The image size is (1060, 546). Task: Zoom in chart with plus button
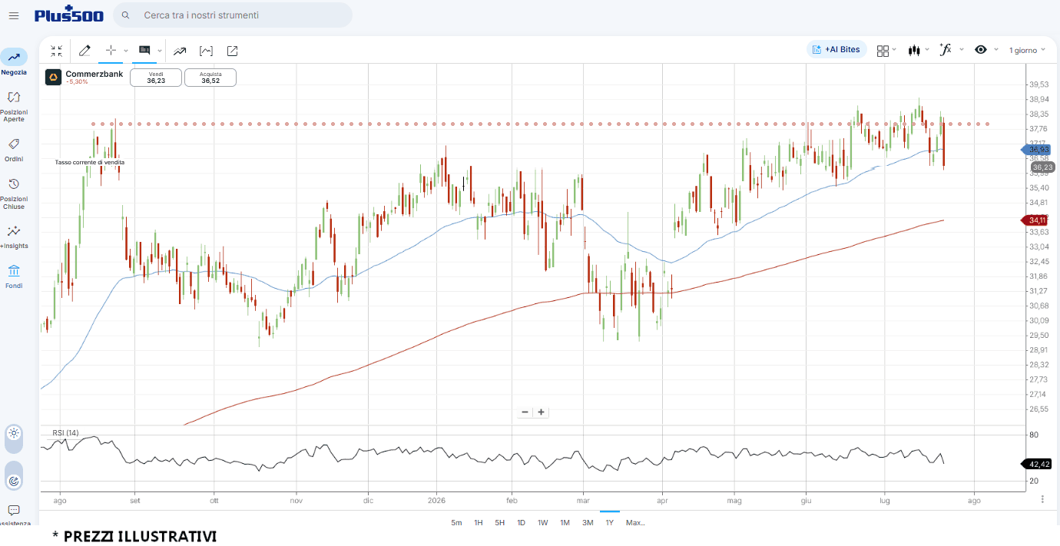click(x=542, y=412)
